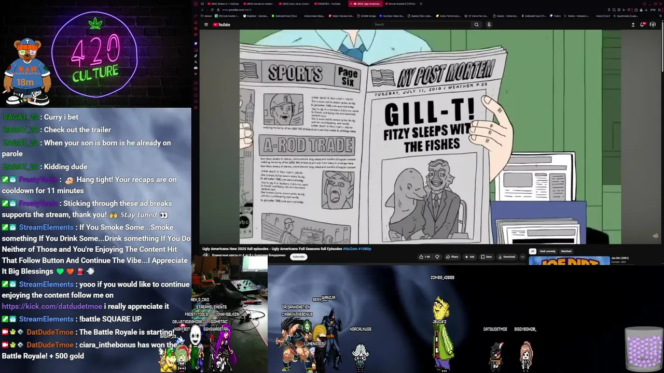Click the Ask button under video
This screenshot has height=373, width=664.
(x=469, y=257)
